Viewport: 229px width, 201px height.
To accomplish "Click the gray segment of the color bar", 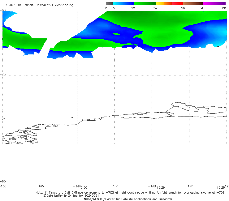I will [109, 4].
